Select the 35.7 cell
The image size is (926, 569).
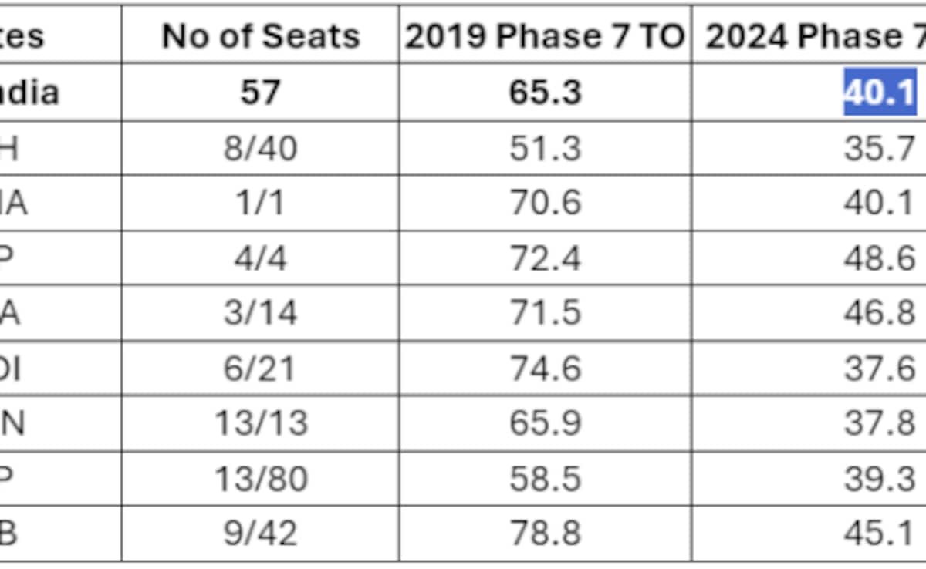880,148
